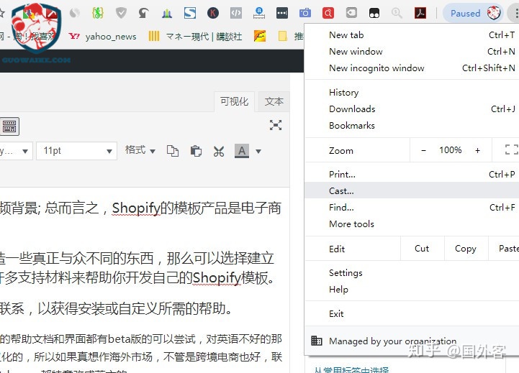Apply the text color A swatch
519x373 pixels.
click(x=242, y=151)
